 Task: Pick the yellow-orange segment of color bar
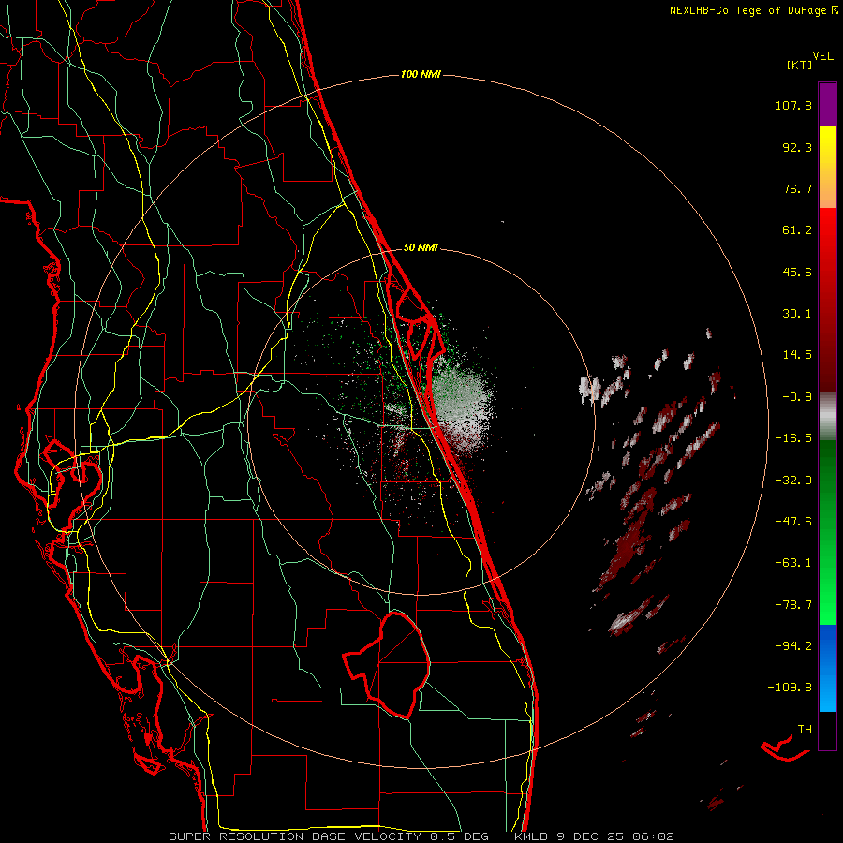tap(827, 167)
